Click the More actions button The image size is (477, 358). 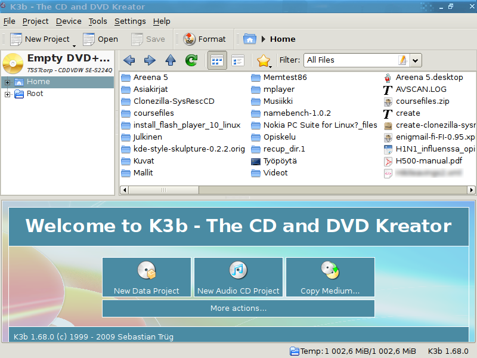click(238, 308)
